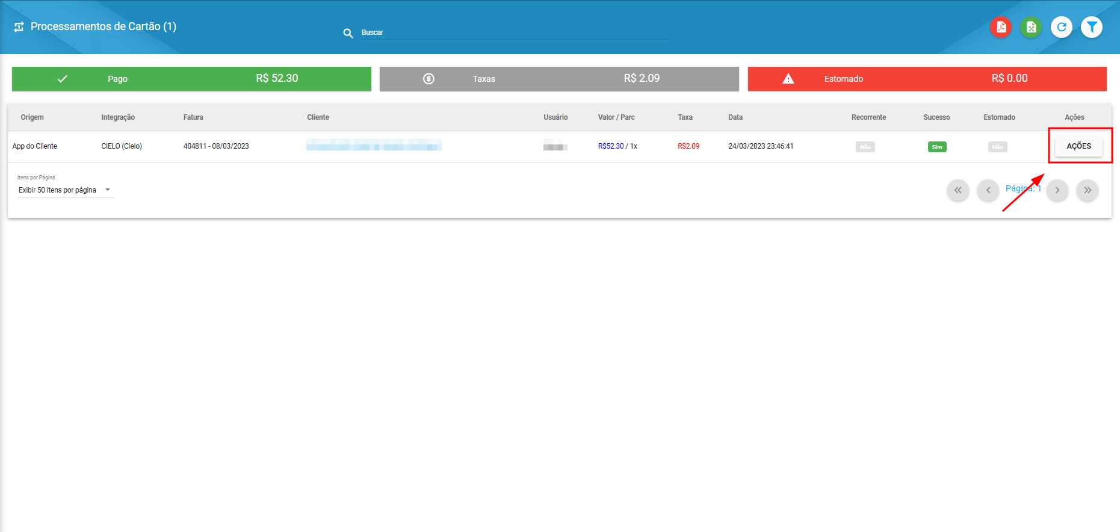Click the R$2.09 fee in the row
1120x532 pixels.
688,146
